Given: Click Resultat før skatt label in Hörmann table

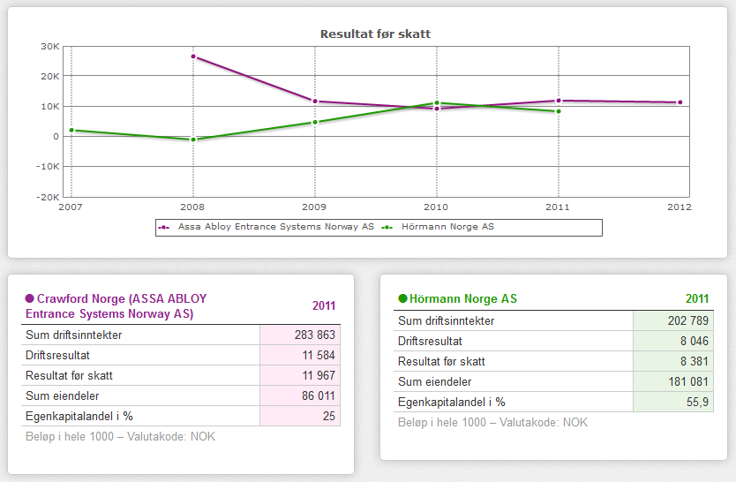Looking at the screenshot, I should [441, 361].
